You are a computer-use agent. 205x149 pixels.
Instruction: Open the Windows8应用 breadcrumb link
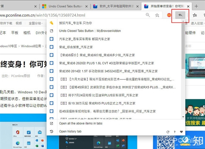[x=31, y=46]
